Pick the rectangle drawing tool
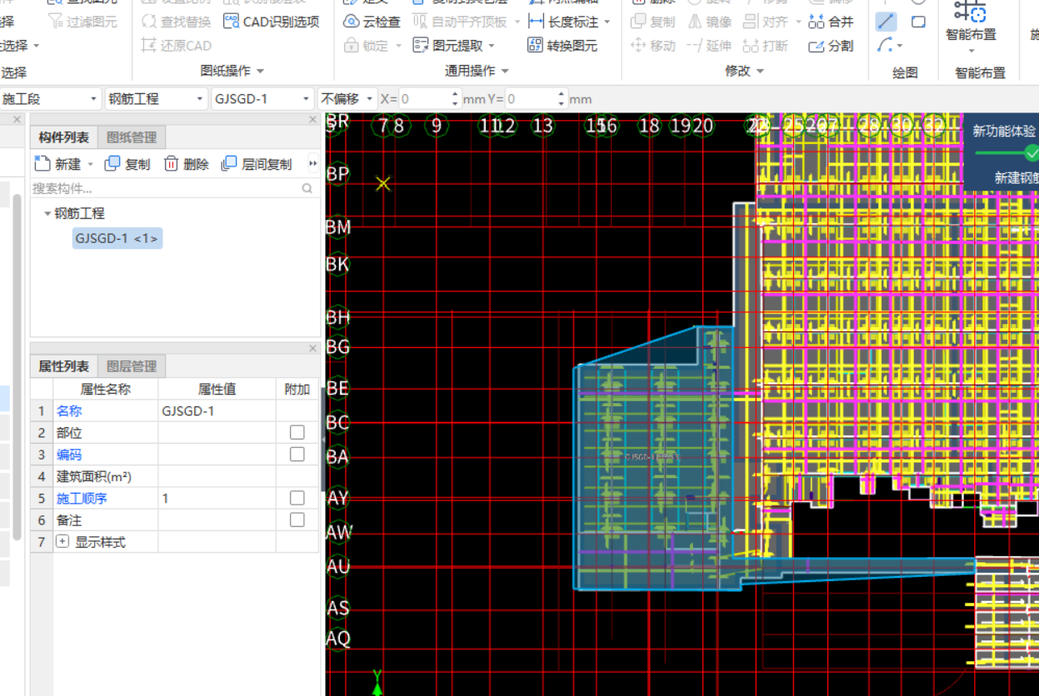This screenshot has width=1039, height=696. click(918, 22)
